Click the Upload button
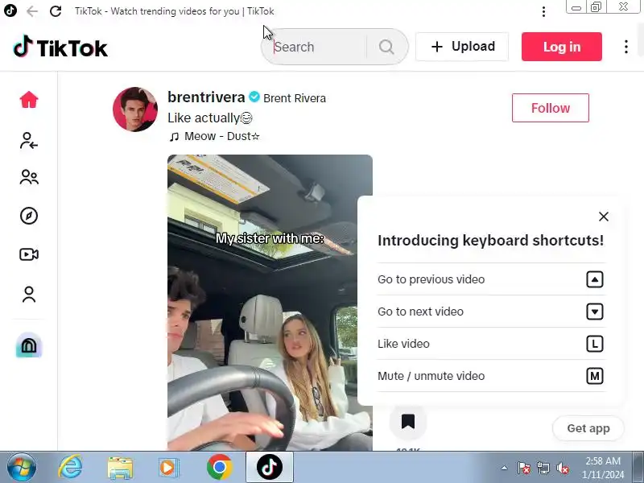This screenshot has height=483, width=644. point(462,47)
